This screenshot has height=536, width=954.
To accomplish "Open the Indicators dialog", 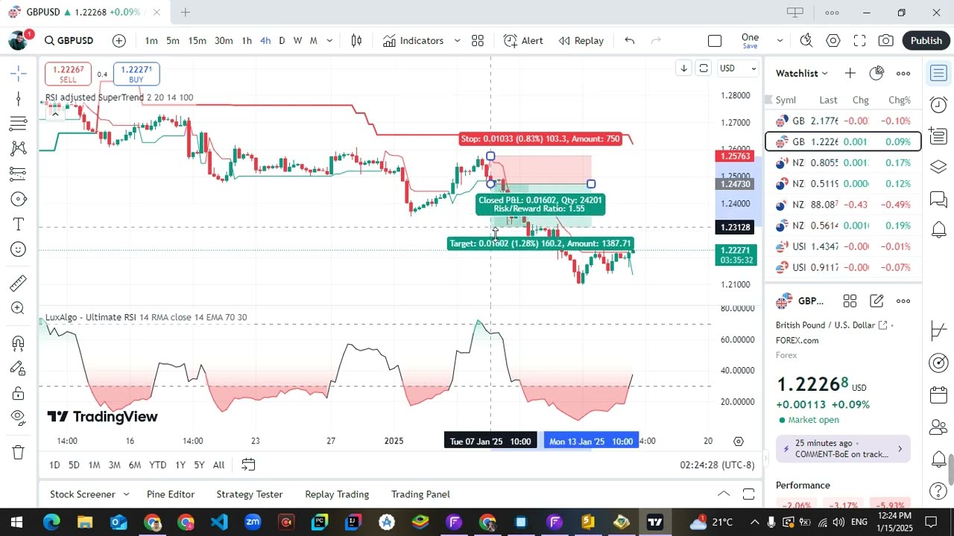I will coord(414,41).
